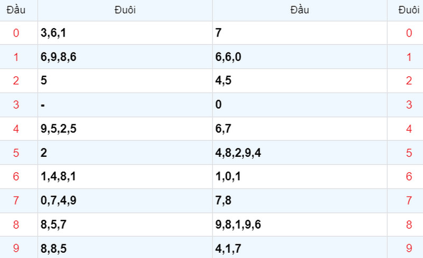Click the cell containing 7,8
Screen dimensions: 423x258
300,201
